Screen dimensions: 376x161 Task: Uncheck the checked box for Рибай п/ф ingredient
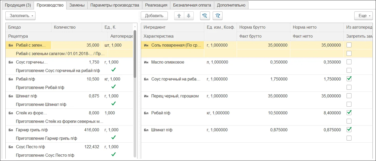click(349, 113)
